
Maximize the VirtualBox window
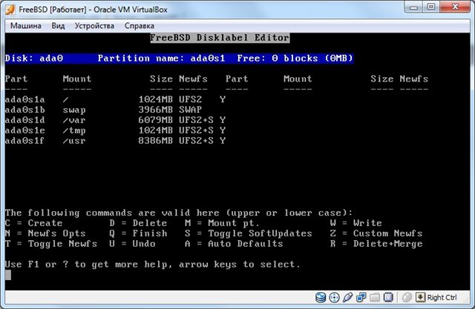[x=430, y=8]
